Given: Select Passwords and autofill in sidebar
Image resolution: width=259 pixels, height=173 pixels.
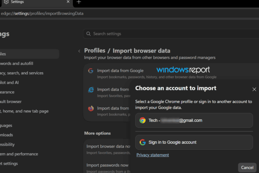Looking at the screenshot, I should 17,63.
